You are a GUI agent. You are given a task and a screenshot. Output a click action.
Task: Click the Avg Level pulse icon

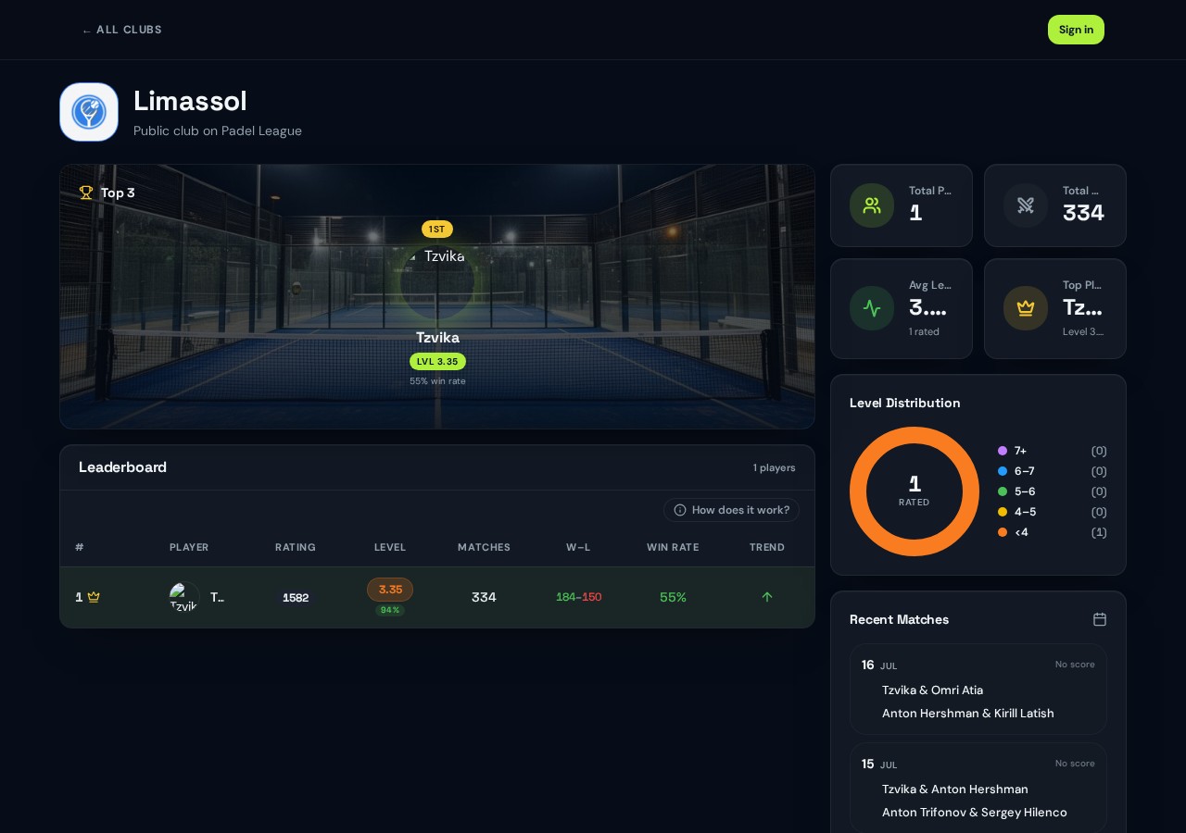[x=872, y=308]
